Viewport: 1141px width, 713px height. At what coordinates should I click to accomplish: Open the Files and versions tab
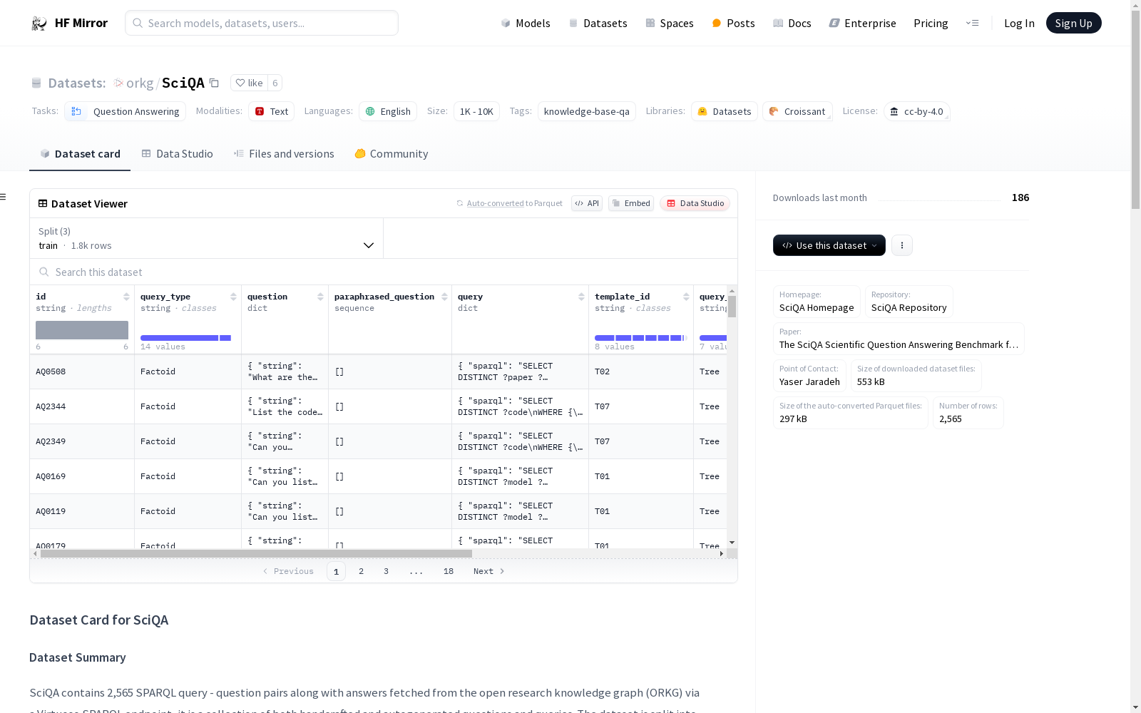click(x=284, y=154)
